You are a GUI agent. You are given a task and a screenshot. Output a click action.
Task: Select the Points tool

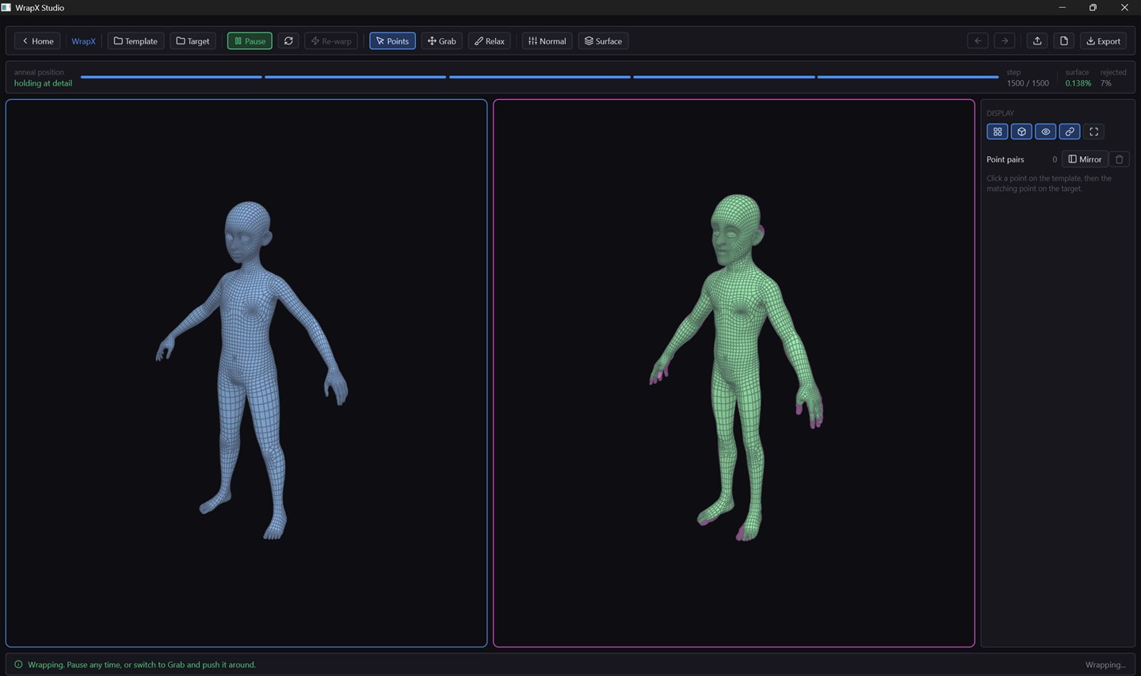392,41
